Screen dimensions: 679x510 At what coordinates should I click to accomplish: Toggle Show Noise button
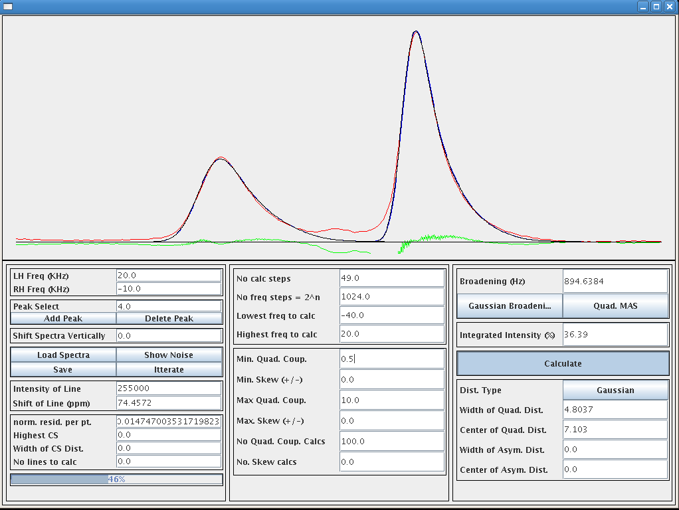point(169,355)
